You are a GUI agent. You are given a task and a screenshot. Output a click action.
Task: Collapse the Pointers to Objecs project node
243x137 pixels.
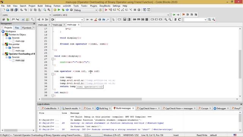3,35
